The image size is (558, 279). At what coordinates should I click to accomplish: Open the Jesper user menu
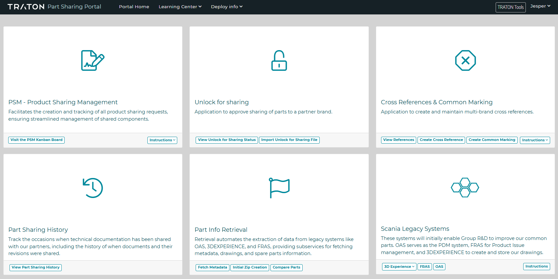click(540, 6)
